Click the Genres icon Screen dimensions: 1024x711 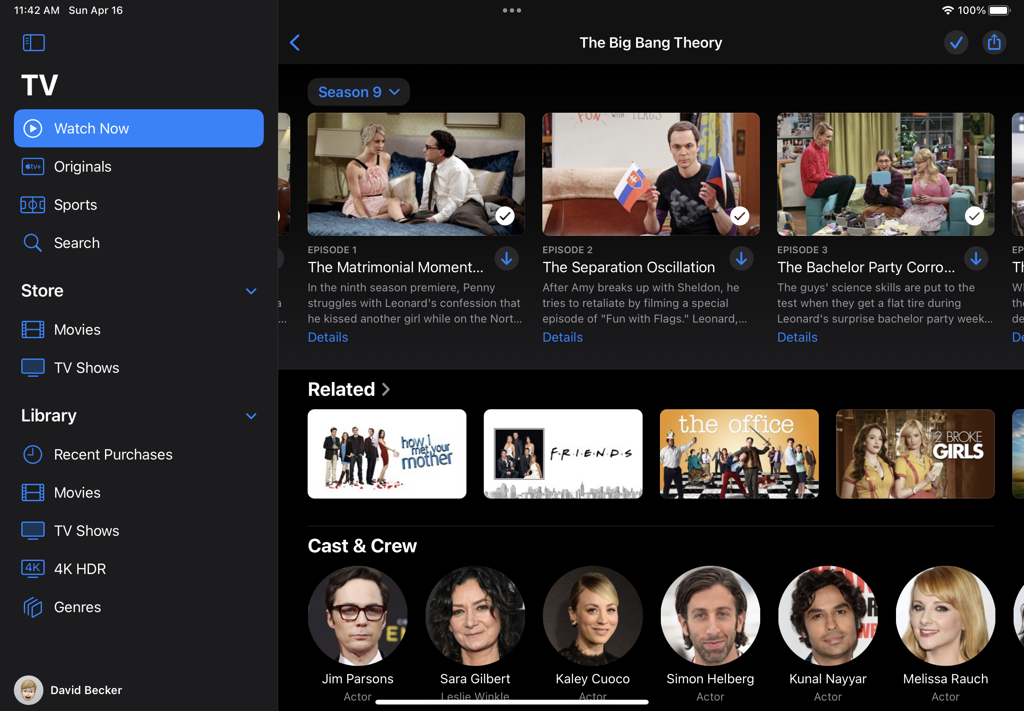coord(33,607)
